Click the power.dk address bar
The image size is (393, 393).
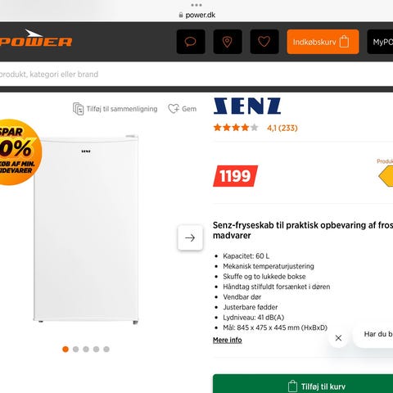coord(197,15)
